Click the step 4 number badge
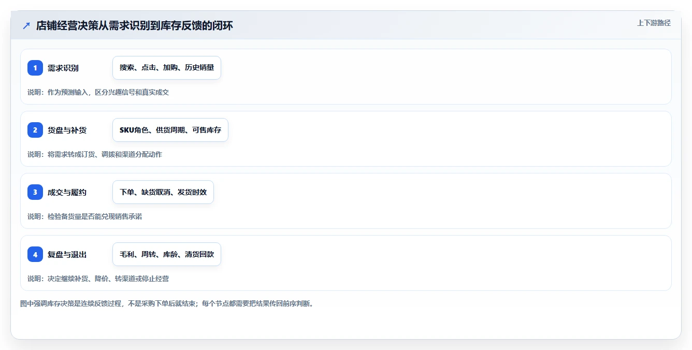The height and width of the screenshot is (350, 692). pyautogui.click(x=35, y=254)
